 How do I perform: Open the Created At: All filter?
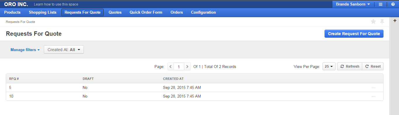64,50
